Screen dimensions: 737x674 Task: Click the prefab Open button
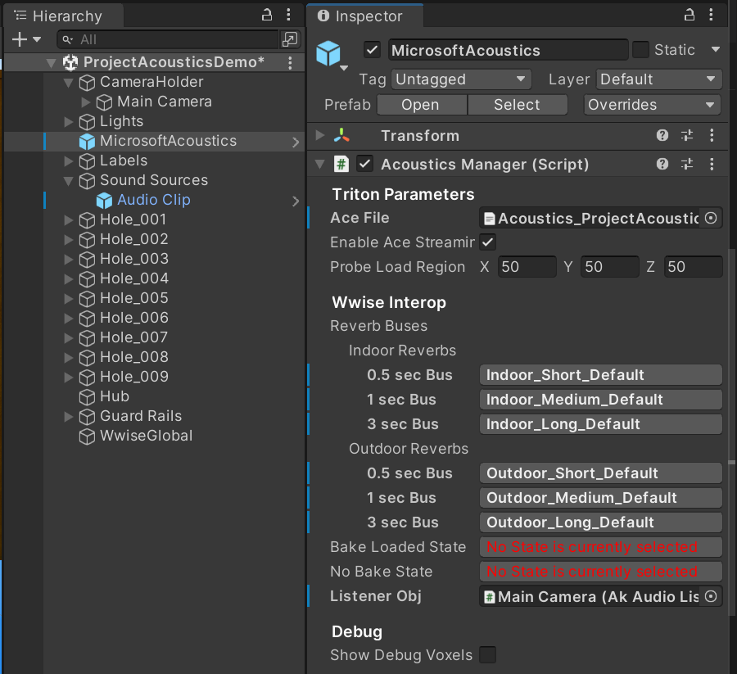tap(422, 104)
